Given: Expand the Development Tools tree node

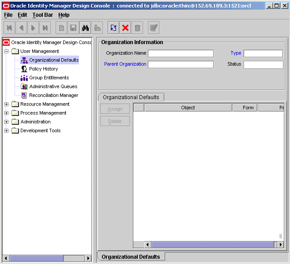Looking at the screenshot, I should click(x=6, y=131).
